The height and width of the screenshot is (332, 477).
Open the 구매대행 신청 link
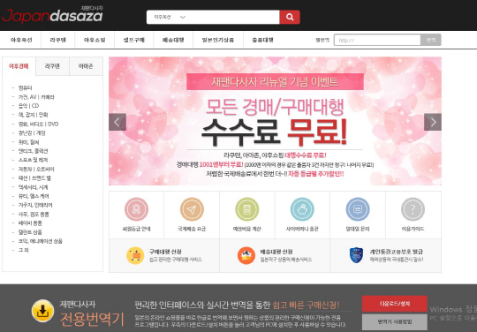click(165, 252)
